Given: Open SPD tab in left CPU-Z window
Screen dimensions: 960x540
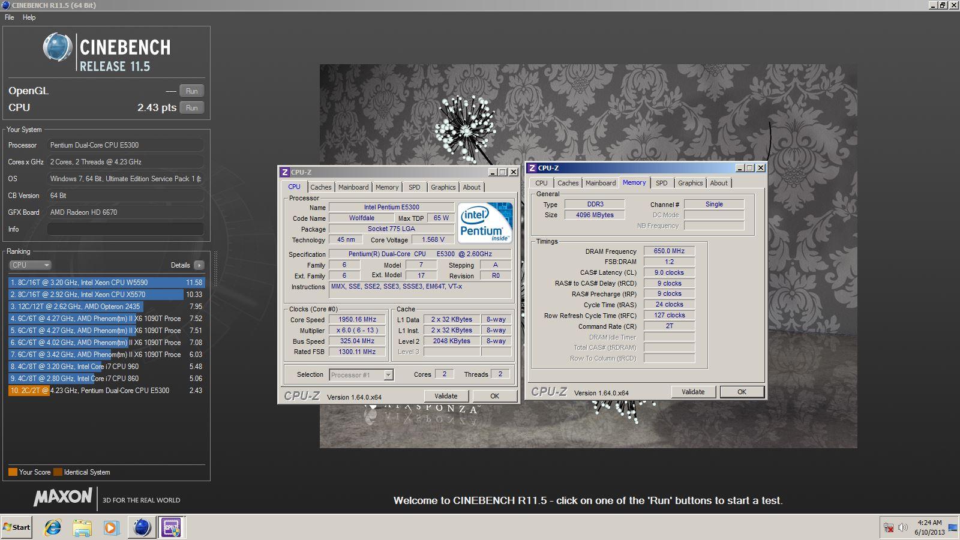Looking at the screenshot, I should click(415, 187).
